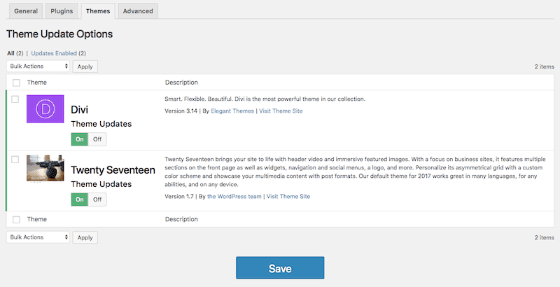
Task: Click the blue Save button
Action: (280, 267)
